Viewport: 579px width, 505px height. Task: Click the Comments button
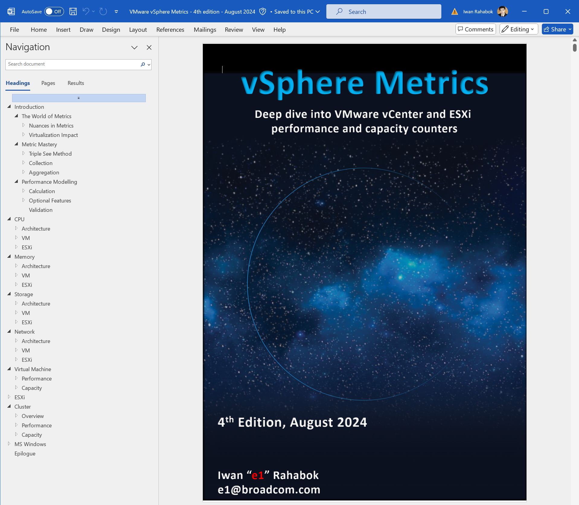[x=475, y=29]
